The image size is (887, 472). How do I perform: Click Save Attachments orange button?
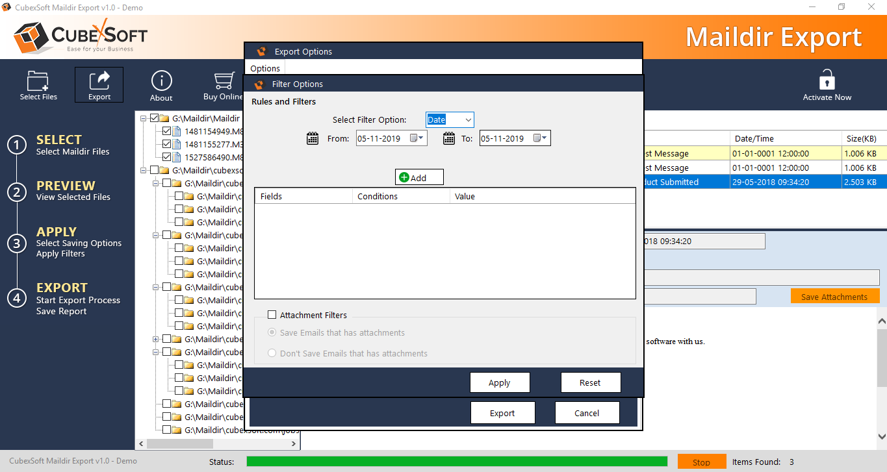pyautogui.click(x=834, y=297)
